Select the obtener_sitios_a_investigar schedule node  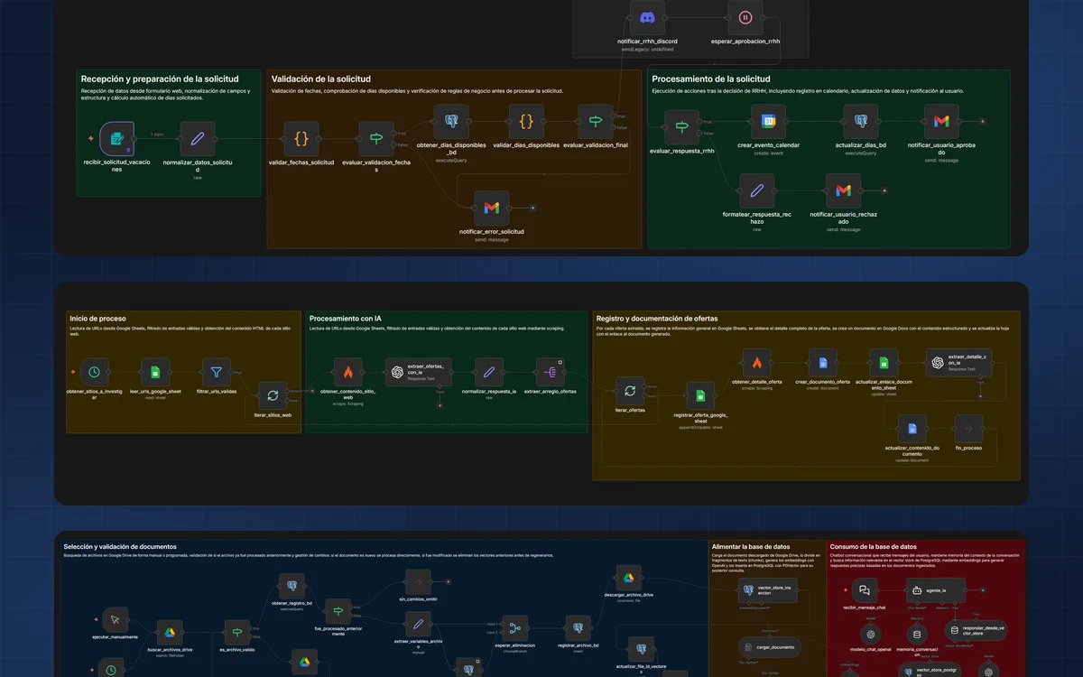click(95, 371)
